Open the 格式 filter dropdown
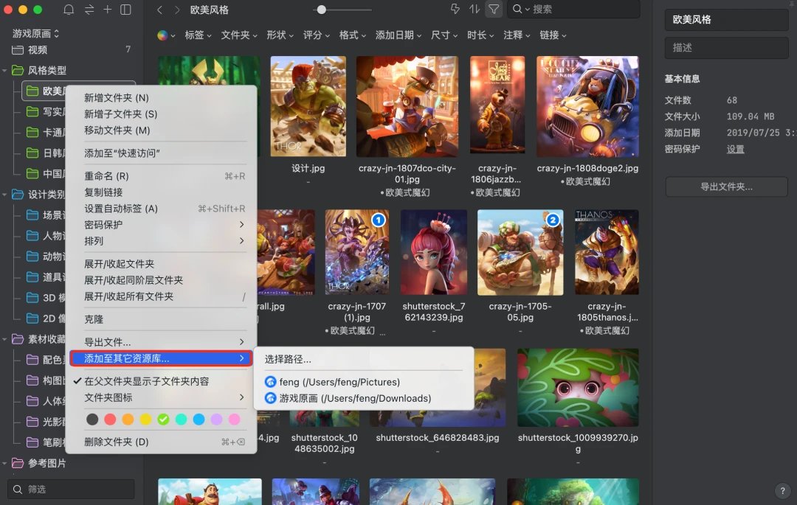Image resolution: width=797 pixels, height=505 pixels. (x=353, y=35)
